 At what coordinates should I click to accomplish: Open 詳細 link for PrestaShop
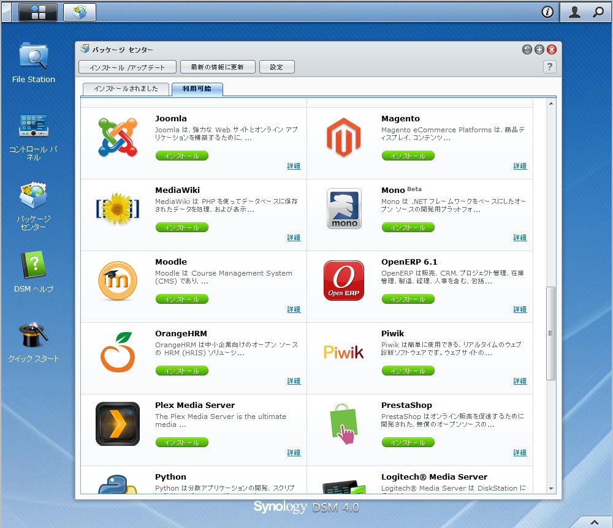tap(520, 453)
